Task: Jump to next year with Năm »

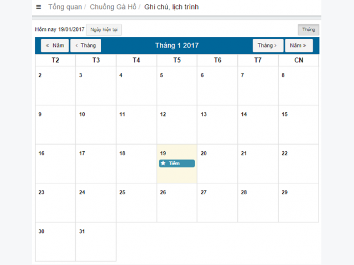Action: pos(299,45)
